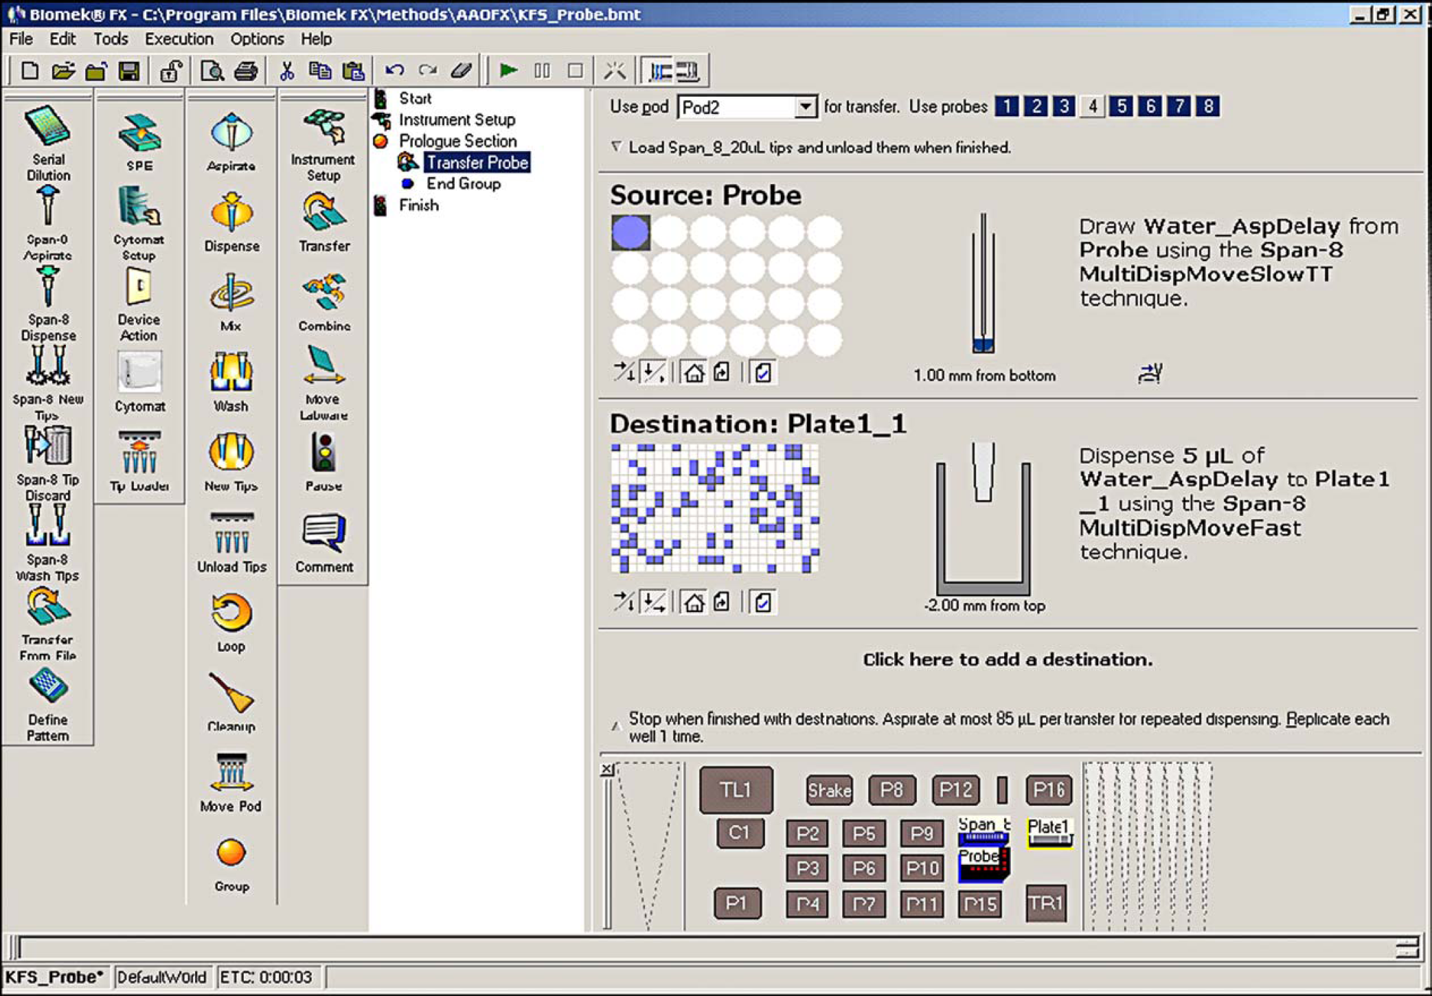Toggle probe 8 selection button

[1208, 106]
